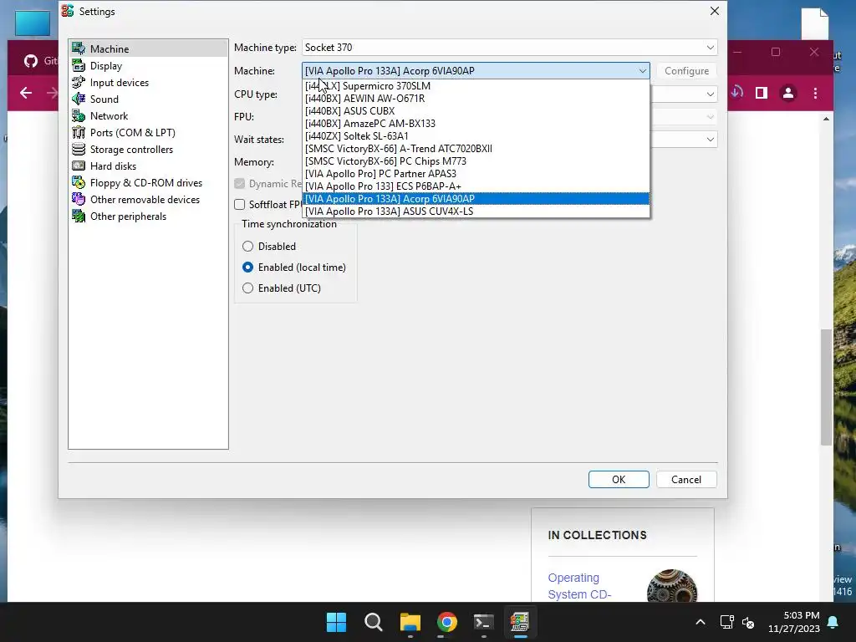Click collection gear thumbnail in browser
This screenshot has width=856, height=642.
pyautogui.click(x=671, y=586)
